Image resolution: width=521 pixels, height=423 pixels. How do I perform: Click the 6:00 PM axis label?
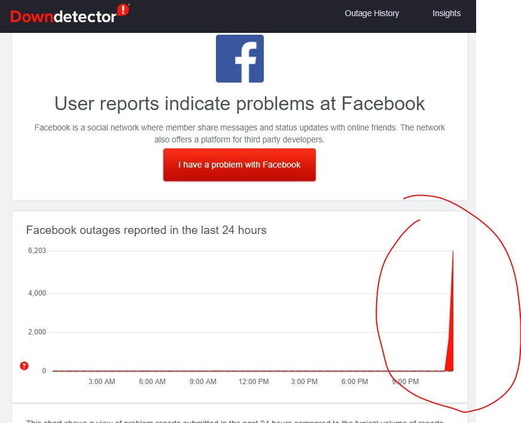(355, 382)
